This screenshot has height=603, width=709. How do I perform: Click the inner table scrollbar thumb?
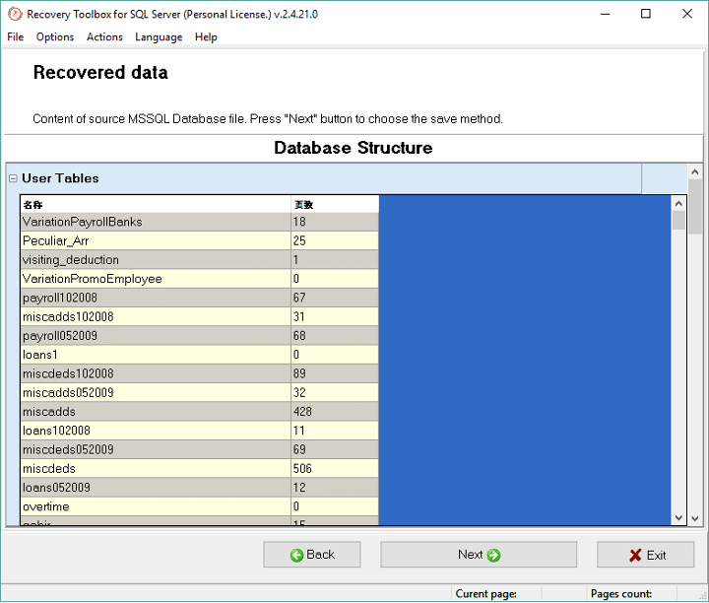coord(678,221)
